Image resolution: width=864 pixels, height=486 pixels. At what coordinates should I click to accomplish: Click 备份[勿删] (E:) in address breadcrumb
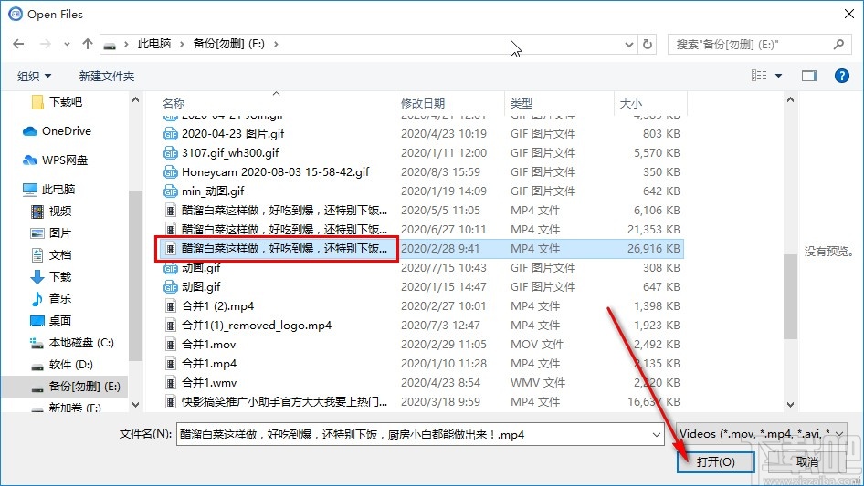[x=228, y=44]
